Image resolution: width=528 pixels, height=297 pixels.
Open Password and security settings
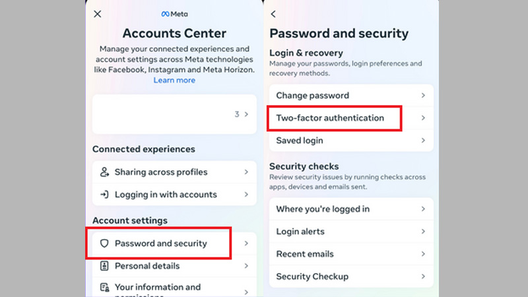(161, 244)
